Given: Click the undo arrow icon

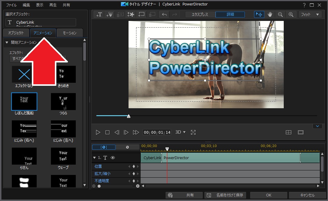Looking at the screenshot, I should point(164,15).
